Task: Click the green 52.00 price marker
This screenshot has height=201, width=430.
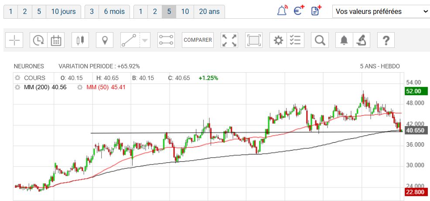Action: [x=413, y=91]
